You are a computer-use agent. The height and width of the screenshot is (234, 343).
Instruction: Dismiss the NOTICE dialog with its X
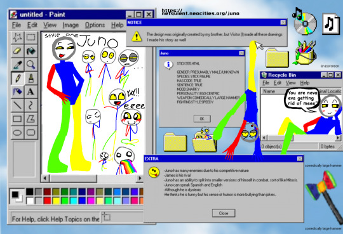283,22
